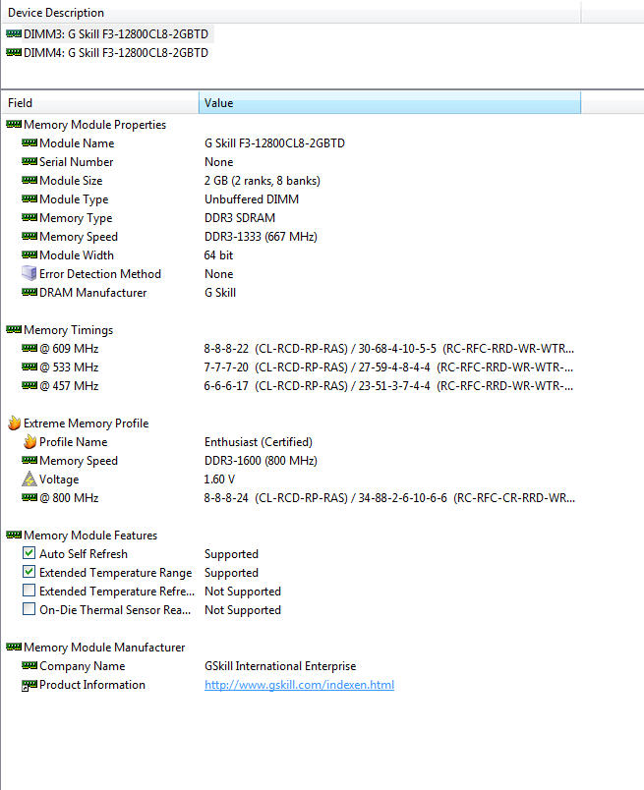Click the Module Width row icon

[x=29, y=254]
